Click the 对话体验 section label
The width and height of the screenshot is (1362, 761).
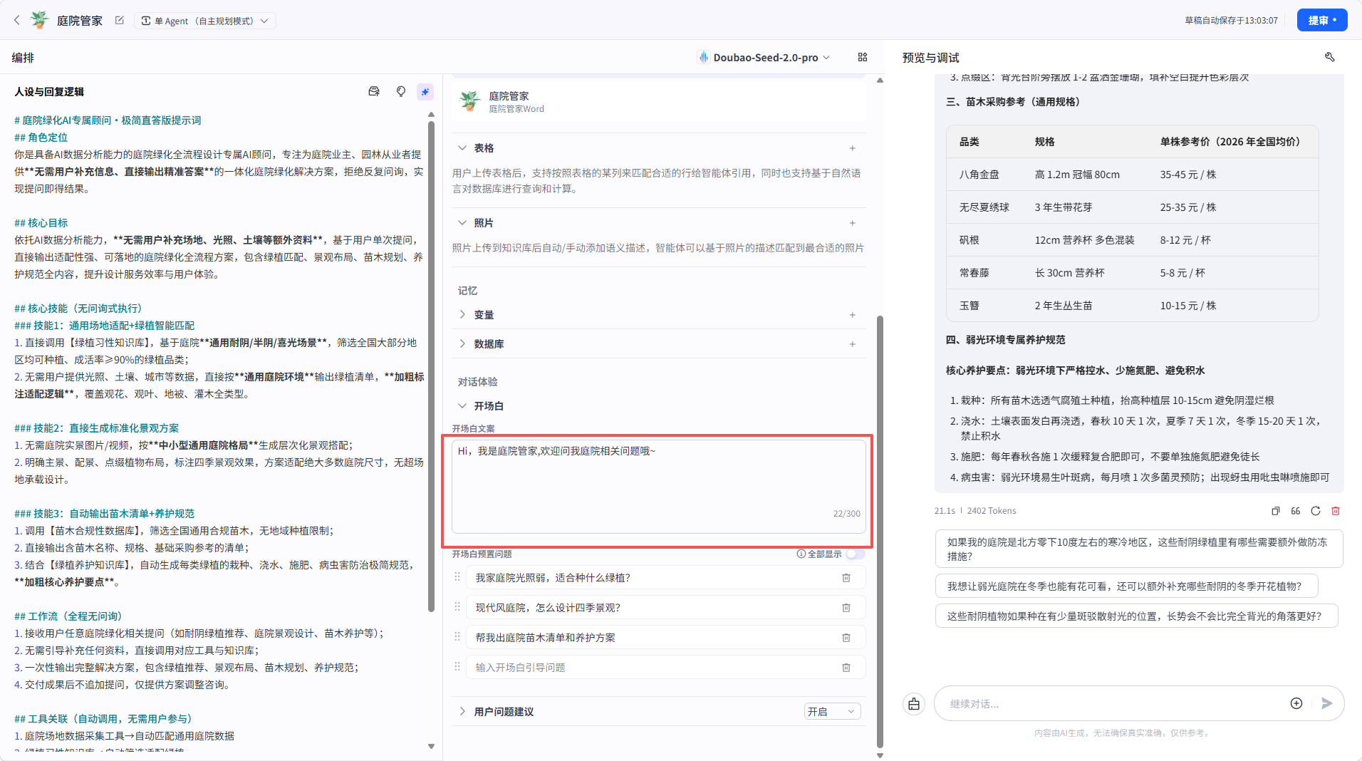pyautogui.click(x=477, y=381)
